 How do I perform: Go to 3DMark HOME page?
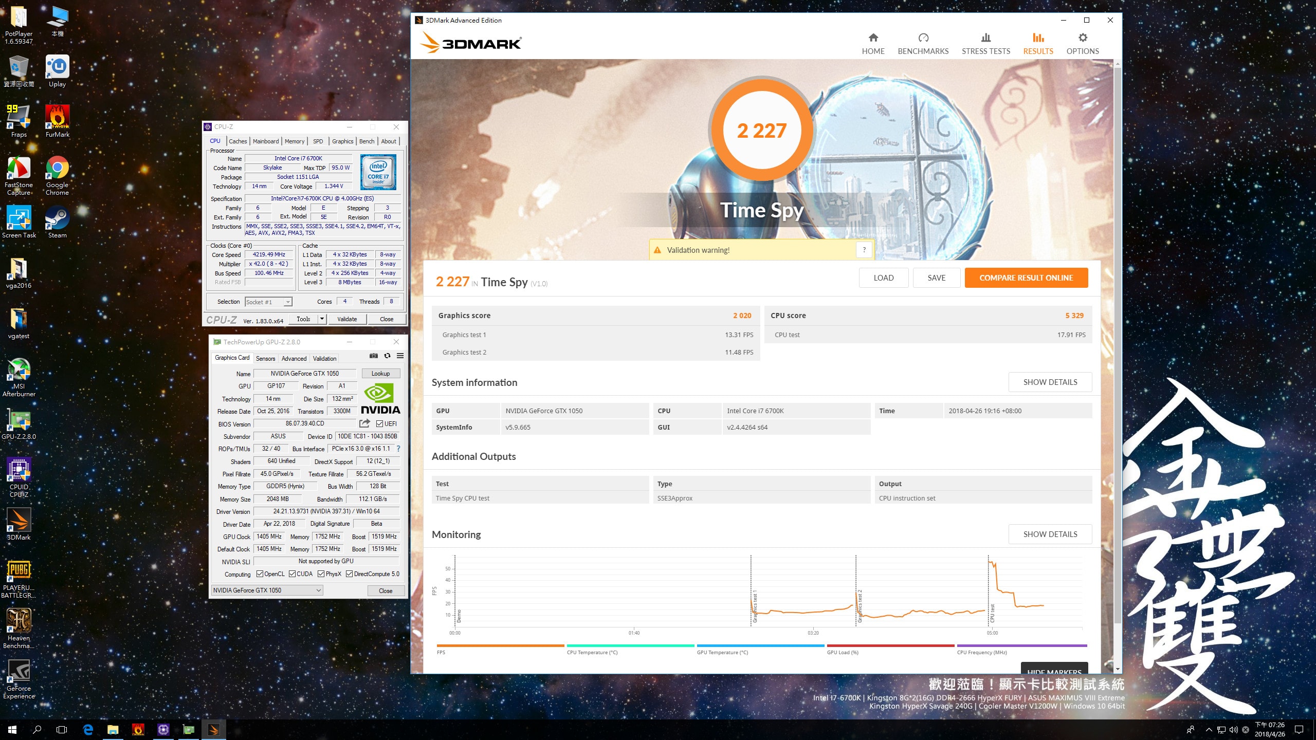(873, 44)
